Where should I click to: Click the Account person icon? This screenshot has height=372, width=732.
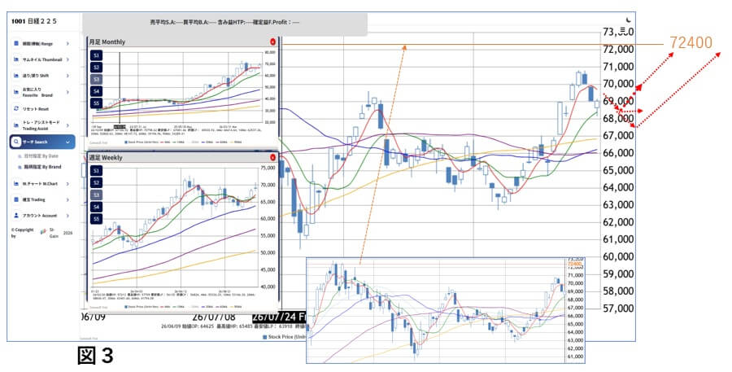[16, 216]
